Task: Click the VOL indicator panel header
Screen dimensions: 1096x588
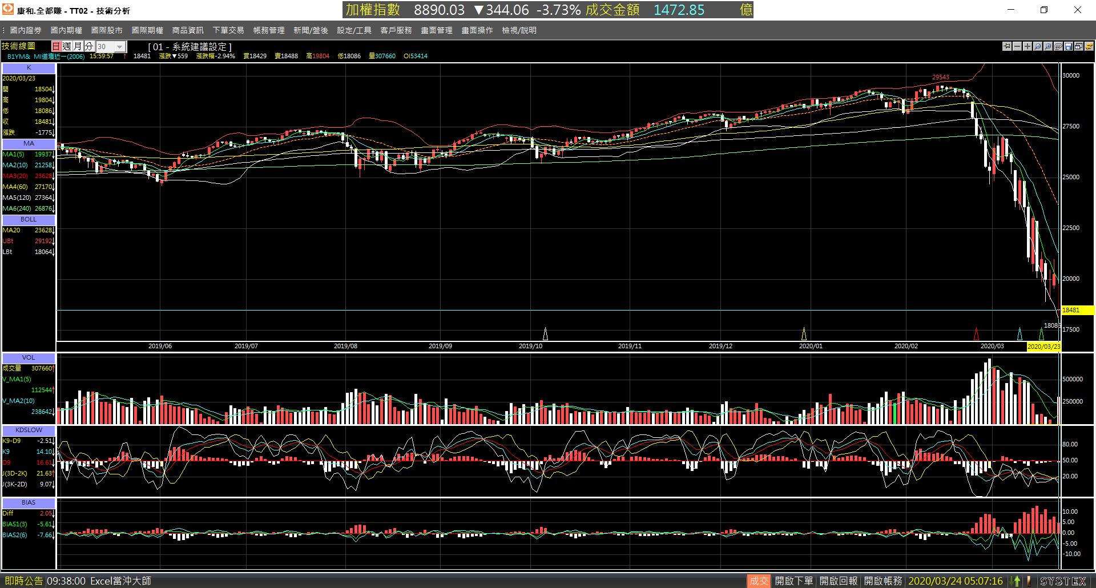Action: [29, 358]
